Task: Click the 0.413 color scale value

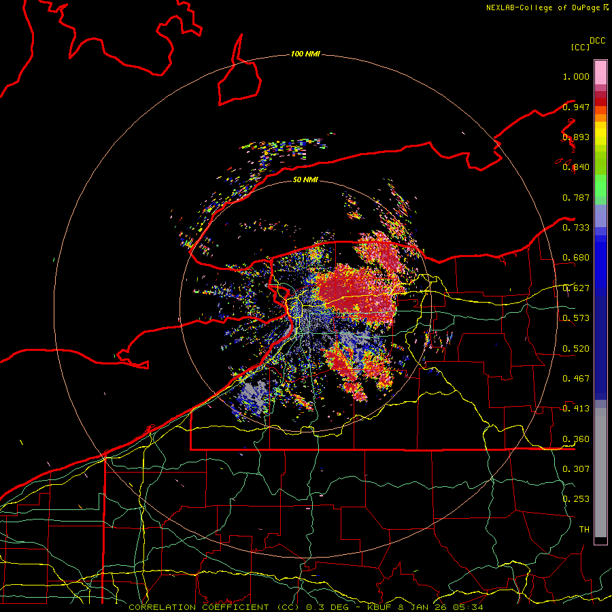Action: pyautogui.click(x=576, y=409)
